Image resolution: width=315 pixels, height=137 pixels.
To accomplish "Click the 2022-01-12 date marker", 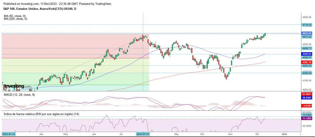I will (x=8, y=134).
